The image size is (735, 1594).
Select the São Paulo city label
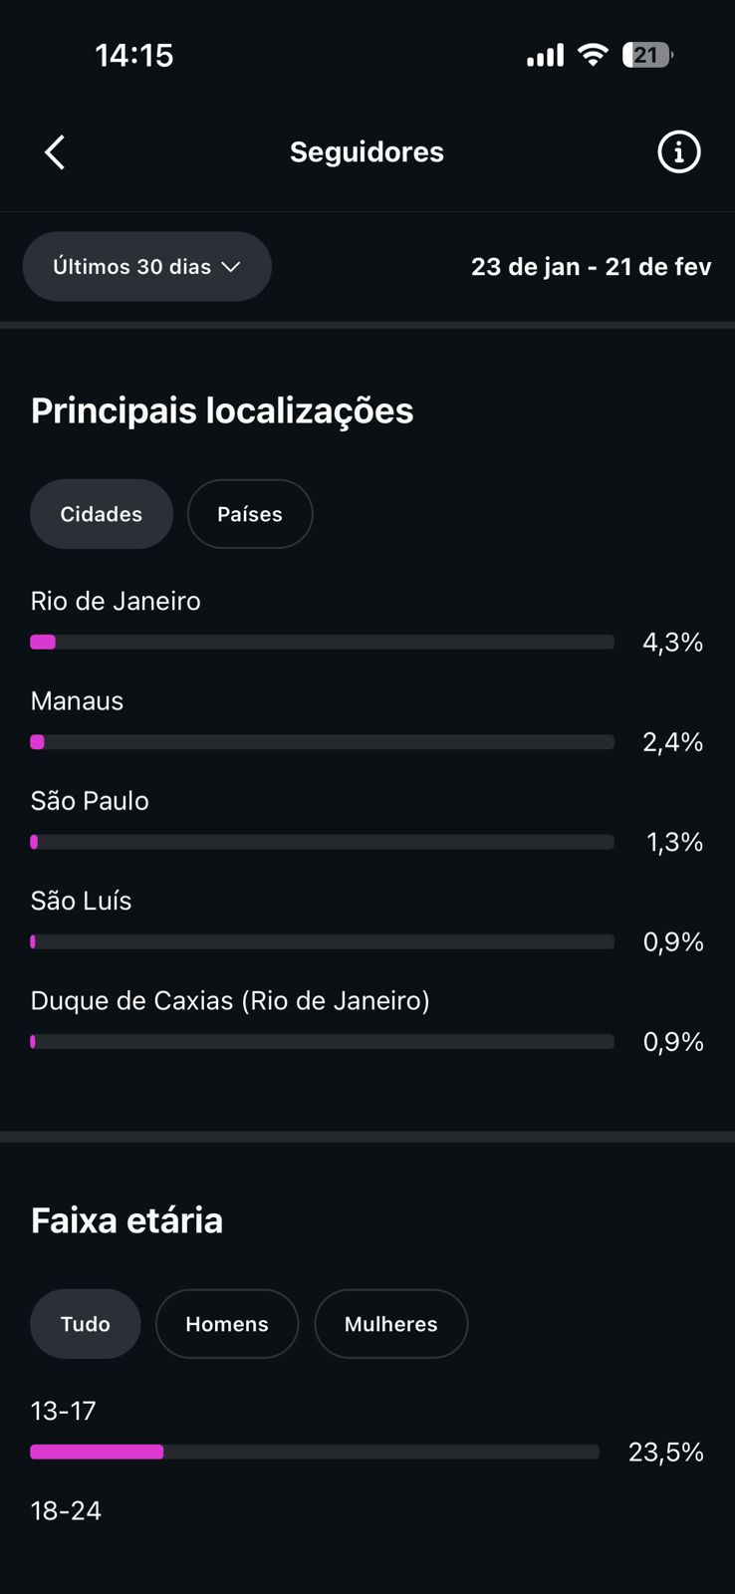click(90, 801)
